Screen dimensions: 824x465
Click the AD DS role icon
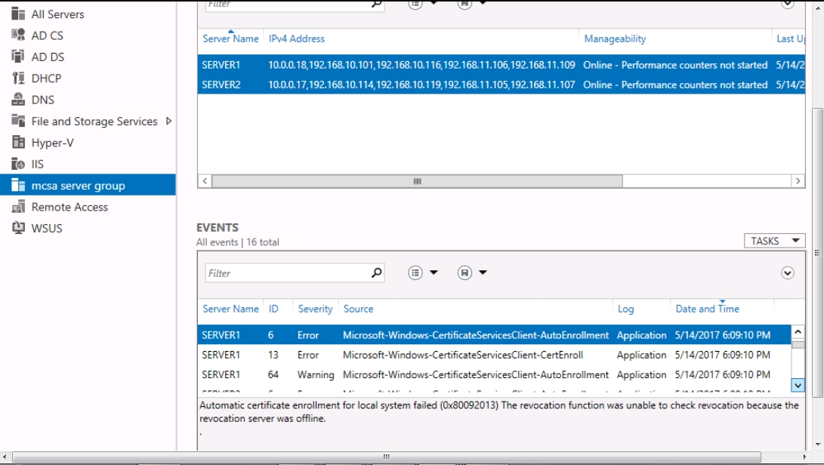point(18,56)
